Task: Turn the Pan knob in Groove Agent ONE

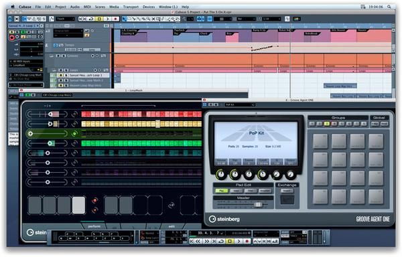Action: pyautogui.click(x=234, y=174)
